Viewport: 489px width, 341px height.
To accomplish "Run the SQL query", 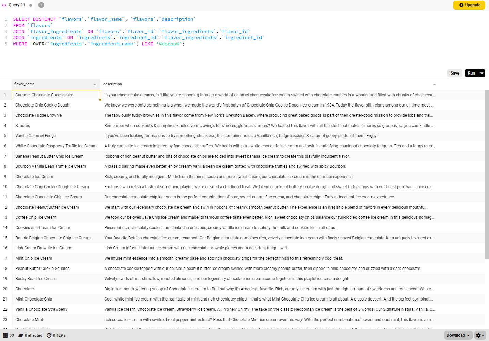I will tap(471, 73).
